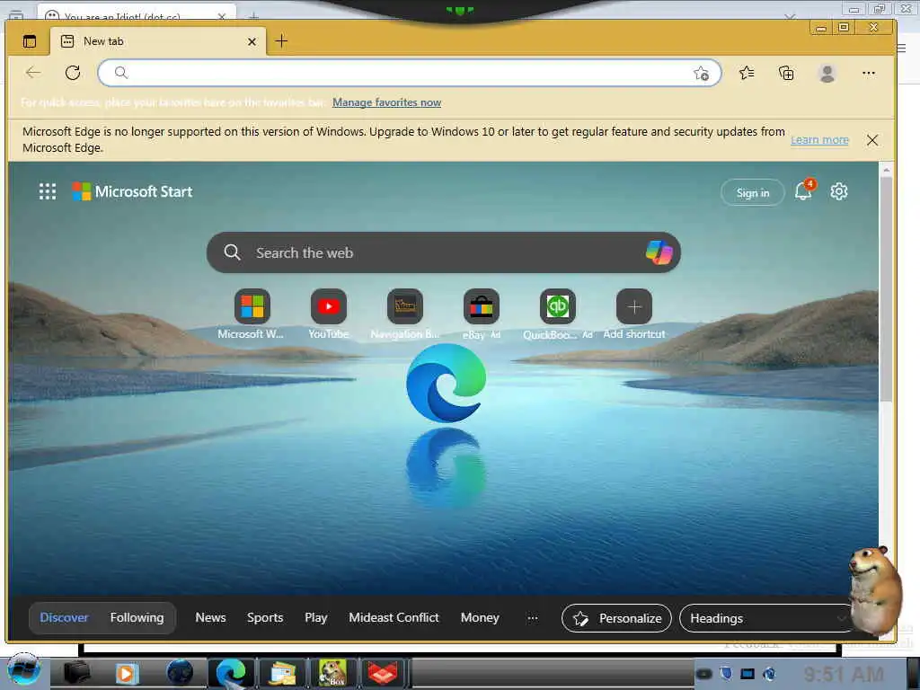Dismiss the unsupported Windows notice
920x690 pixels.
872,139
